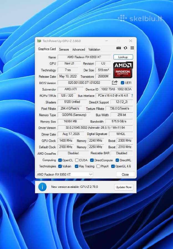Click the Driver Version field
This screenshot has height=249, width=173.
(x=95, y=128)
